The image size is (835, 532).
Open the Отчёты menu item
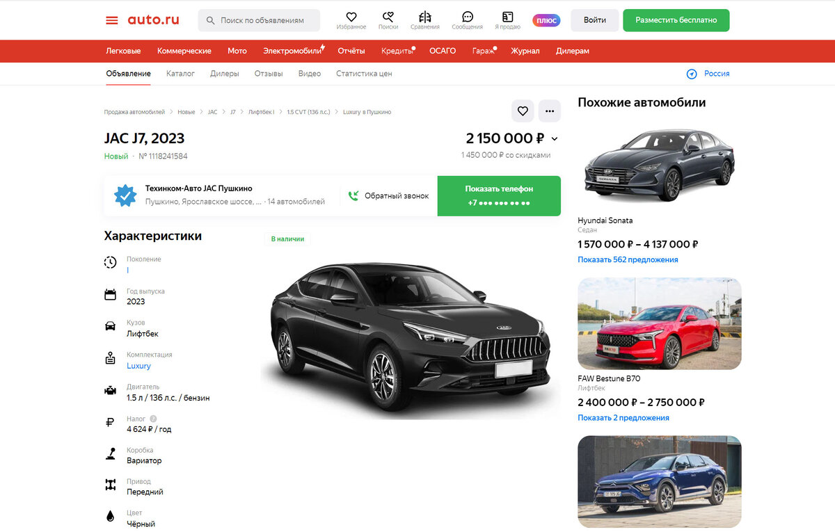(x=351, y=51)
